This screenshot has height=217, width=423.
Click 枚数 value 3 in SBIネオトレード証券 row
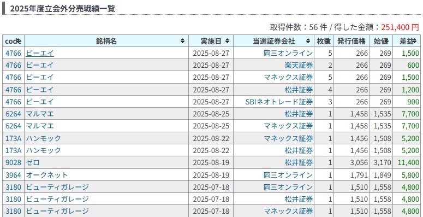(x=330, y=102)
